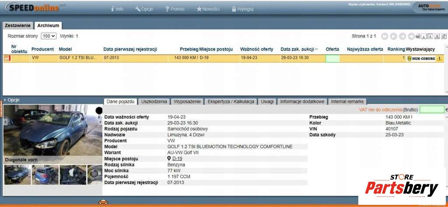The image size is (448, 207).
Task: Open the Dane pojazdu tab
Action: click(120, 102)
